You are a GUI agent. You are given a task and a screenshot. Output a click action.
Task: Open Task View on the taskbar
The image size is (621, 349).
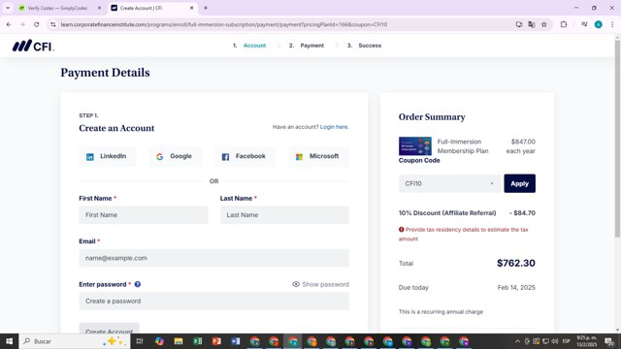(140, 341)
